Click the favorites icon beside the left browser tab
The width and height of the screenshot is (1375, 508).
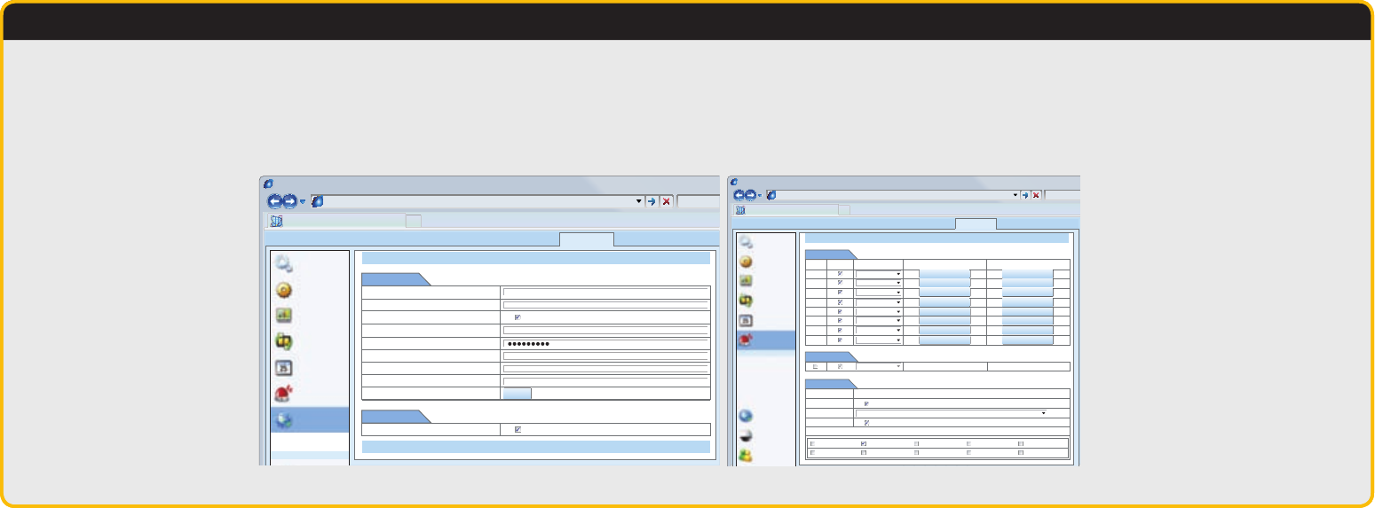(x=275, y=222)
